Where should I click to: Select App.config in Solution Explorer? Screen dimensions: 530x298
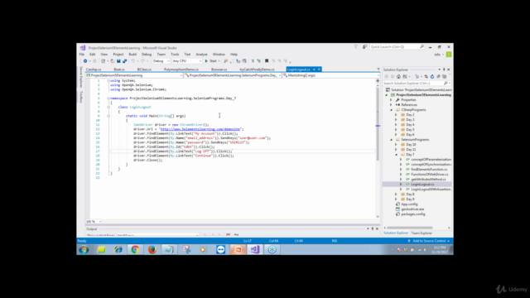pyautogui.click(x=409, y=204)
